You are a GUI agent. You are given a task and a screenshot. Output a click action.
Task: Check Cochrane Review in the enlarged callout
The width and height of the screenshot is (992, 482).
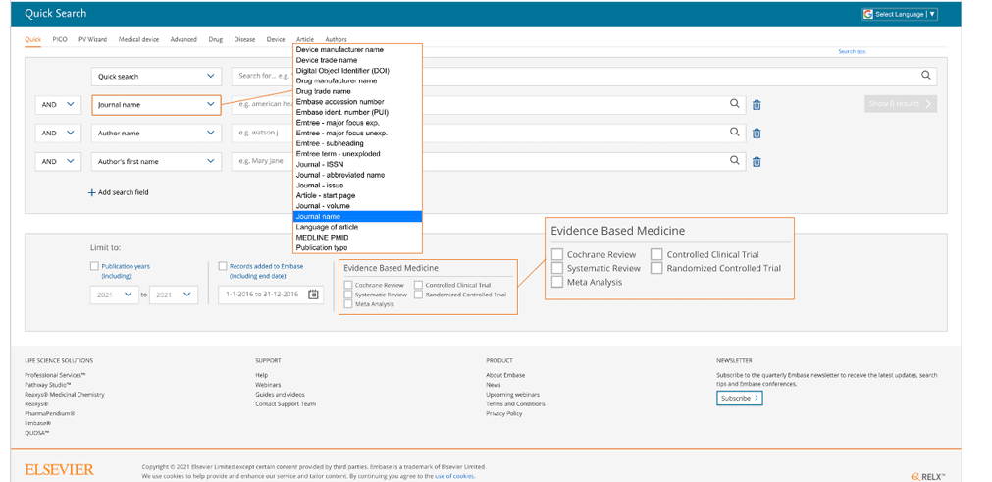pos(557,254)
